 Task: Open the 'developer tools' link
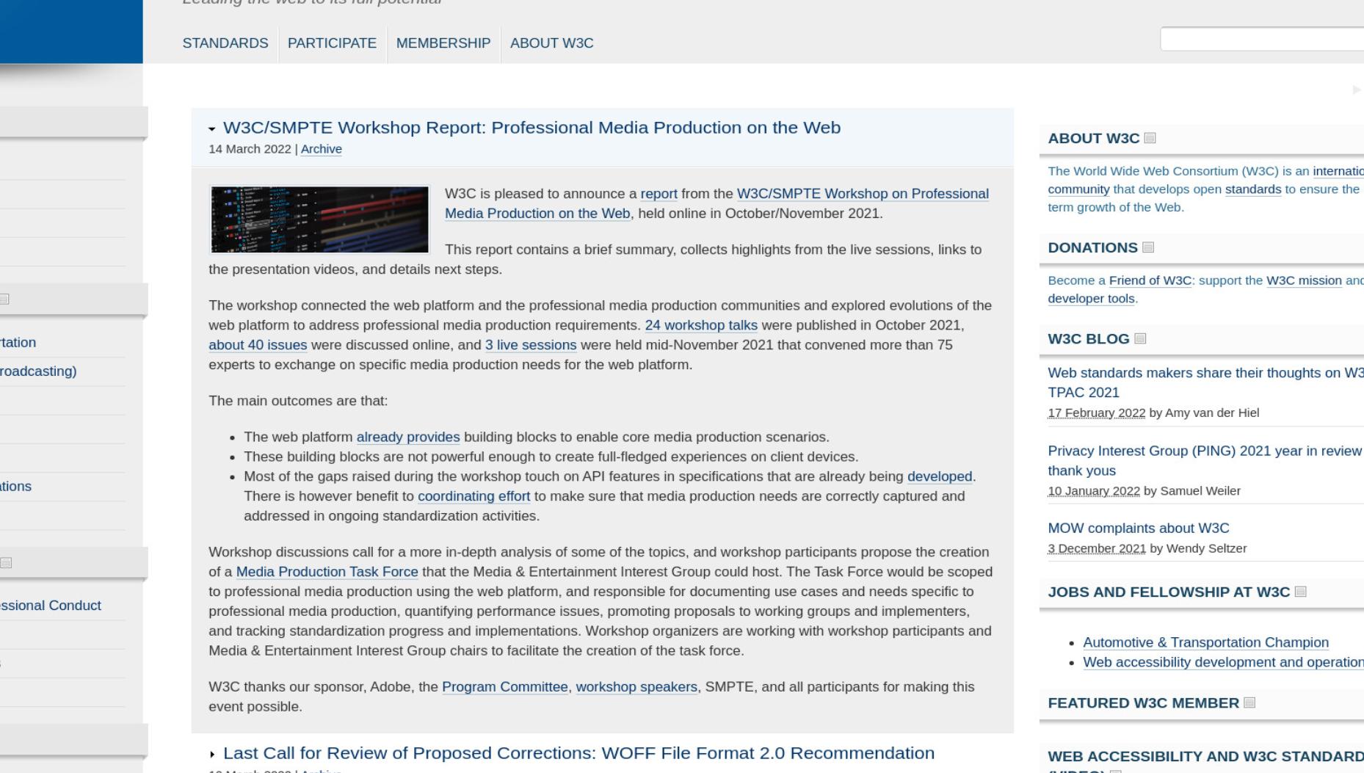(1092, 299)
